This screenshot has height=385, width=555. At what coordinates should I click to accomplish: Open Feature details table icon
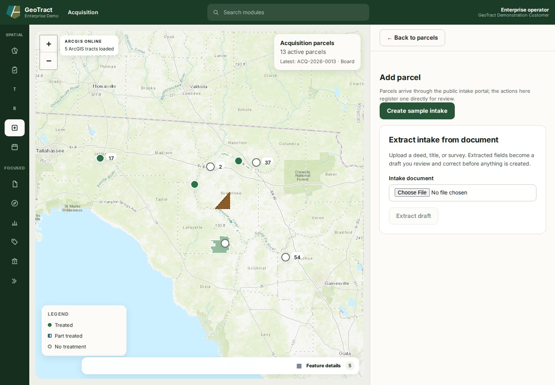[x=299, y=366]
